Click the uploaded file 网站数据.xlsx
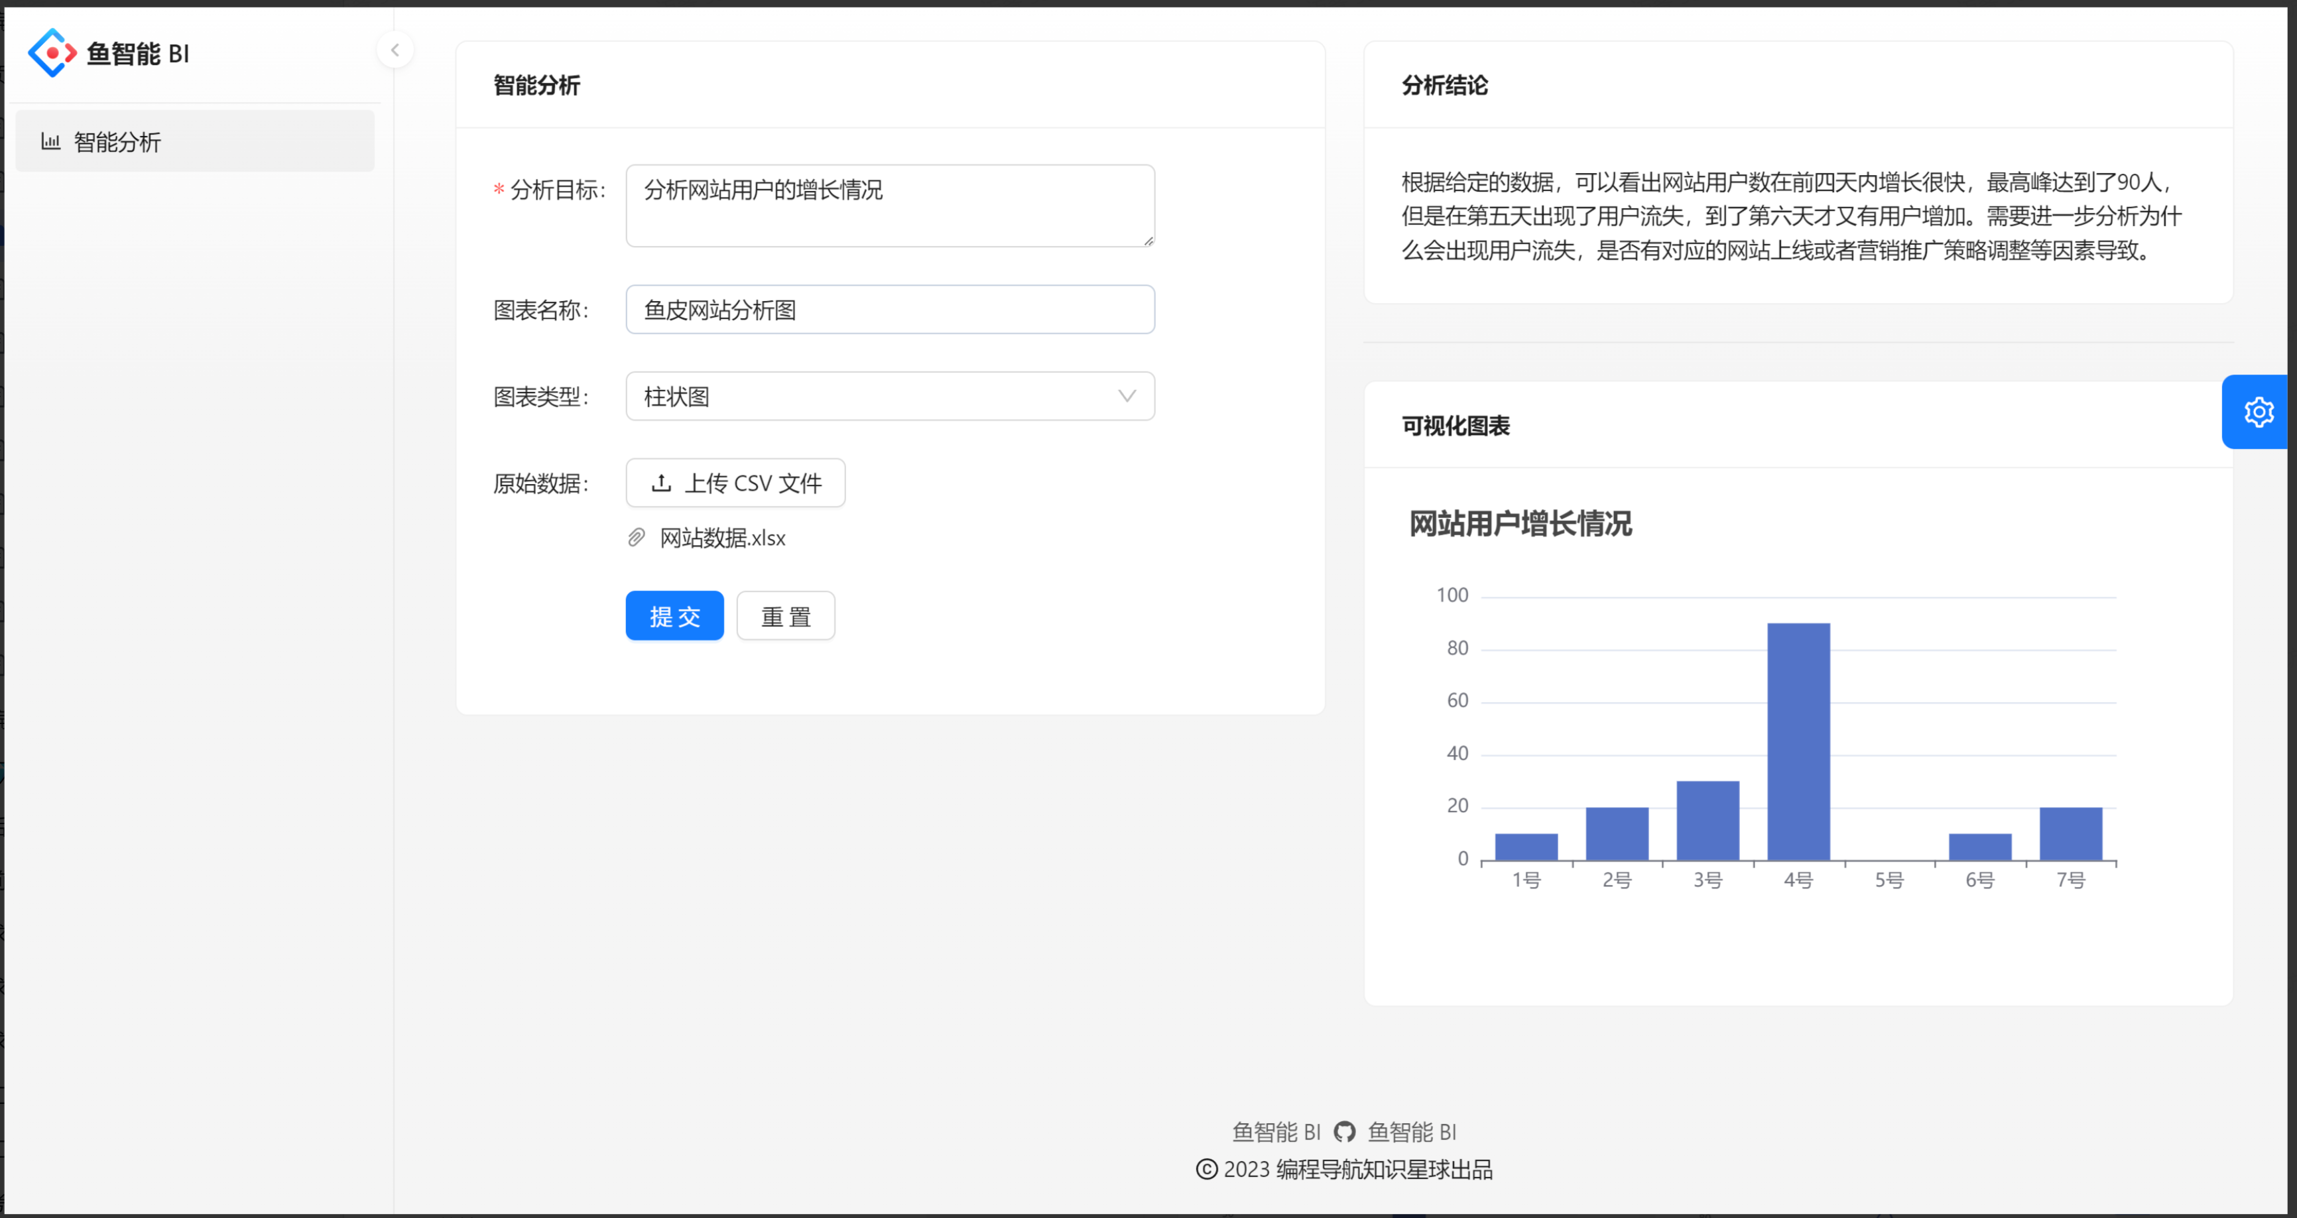2297x1218 pixels. click(x=722, y=538)
